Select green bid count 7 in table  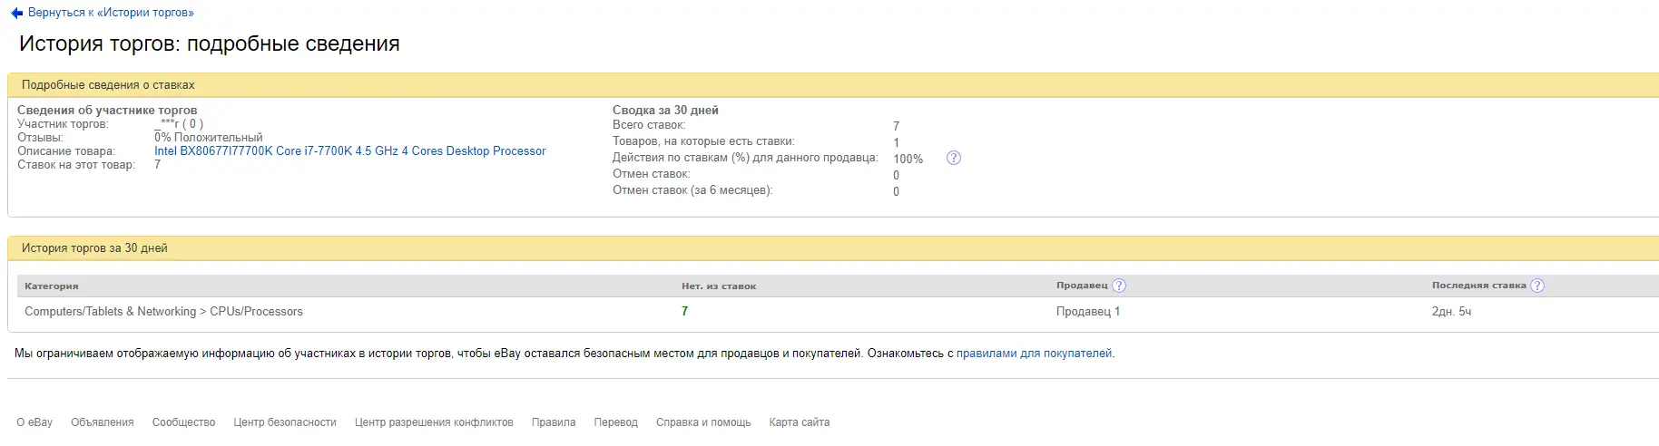(684, 312)
